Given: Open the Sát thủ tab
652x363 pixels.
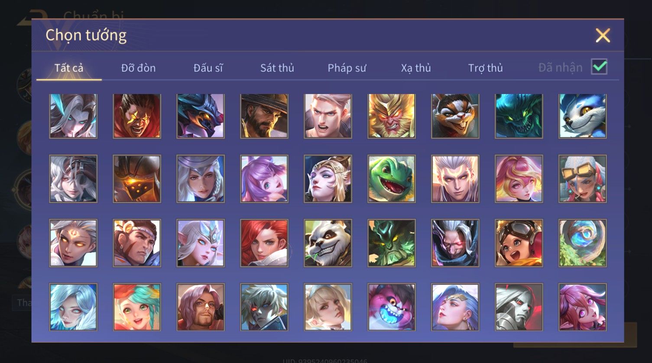Looking at the screenshot, I should pyautogui.click(x=277, y=68).
